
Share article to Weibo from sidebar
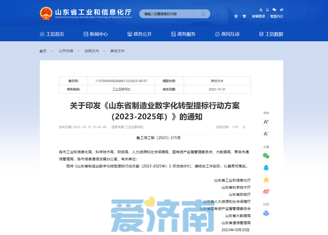coord(266,191)
